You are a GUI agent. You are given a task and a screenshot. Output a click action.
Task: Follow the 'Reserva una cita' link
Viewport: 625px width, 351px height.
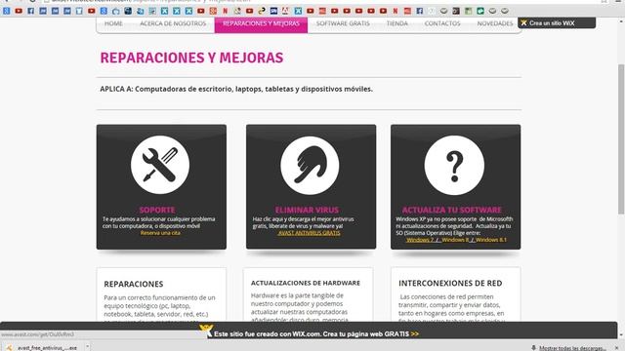160,233
